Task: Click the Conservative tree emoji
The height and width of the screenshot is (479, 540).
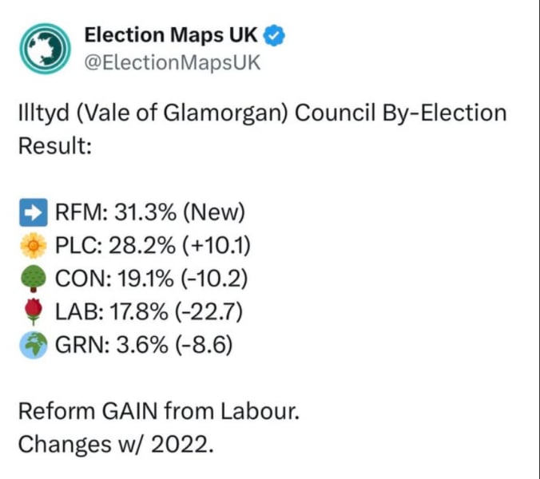Action: click(31, 278)
